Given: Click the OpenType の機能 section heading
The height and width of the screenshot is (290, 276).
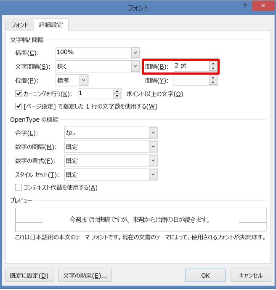Looking at the screenshot, I should click(34, 120).
